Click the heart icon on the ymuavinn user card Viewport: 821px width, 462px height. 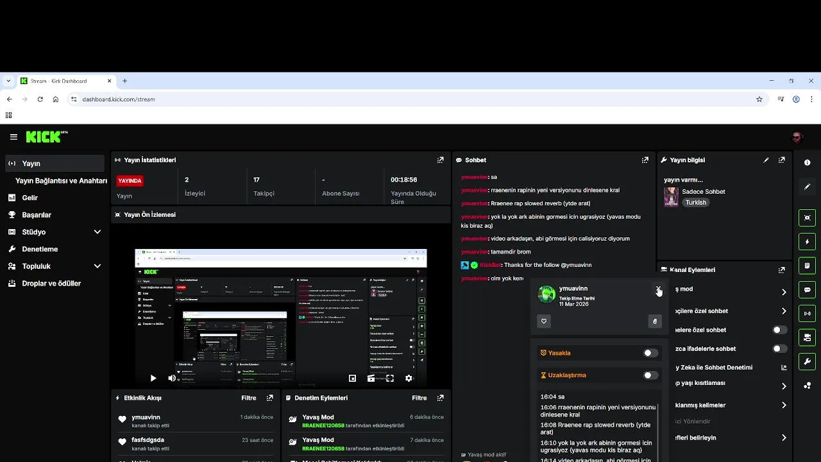544,321
